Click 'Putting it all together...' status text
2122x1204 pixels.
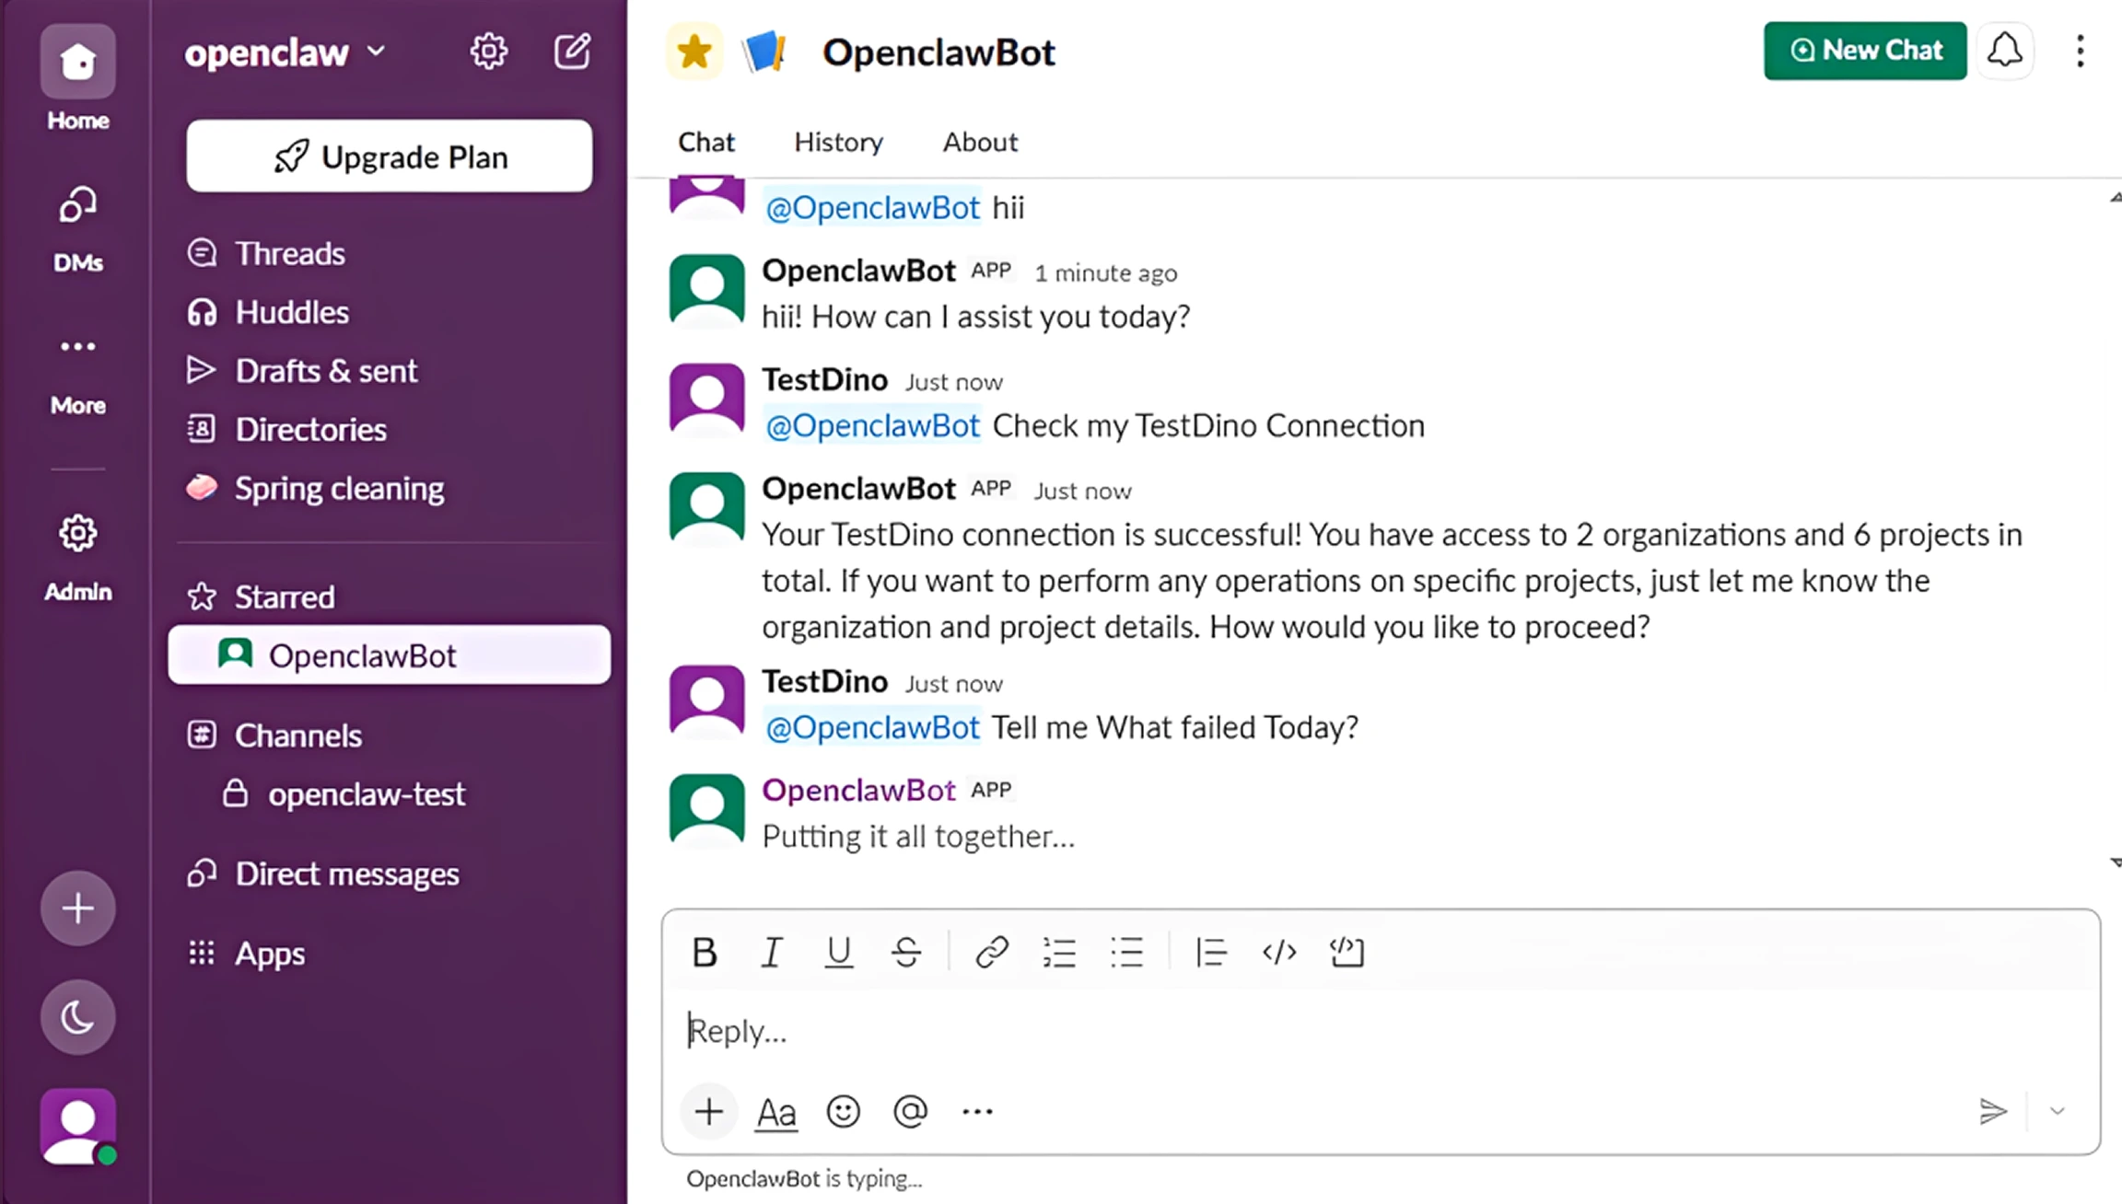(x=918, y=837)
